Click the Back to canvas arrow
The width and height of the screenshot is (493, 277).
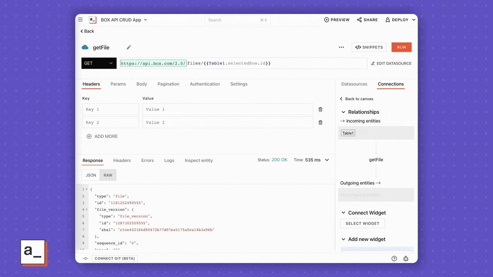pos(341,99)
